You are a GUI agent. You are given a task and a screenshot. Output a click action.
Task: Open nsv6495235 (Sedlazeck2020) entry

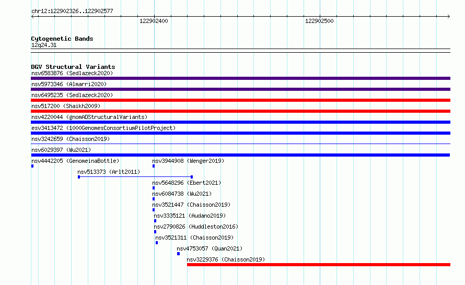(72, 95)
